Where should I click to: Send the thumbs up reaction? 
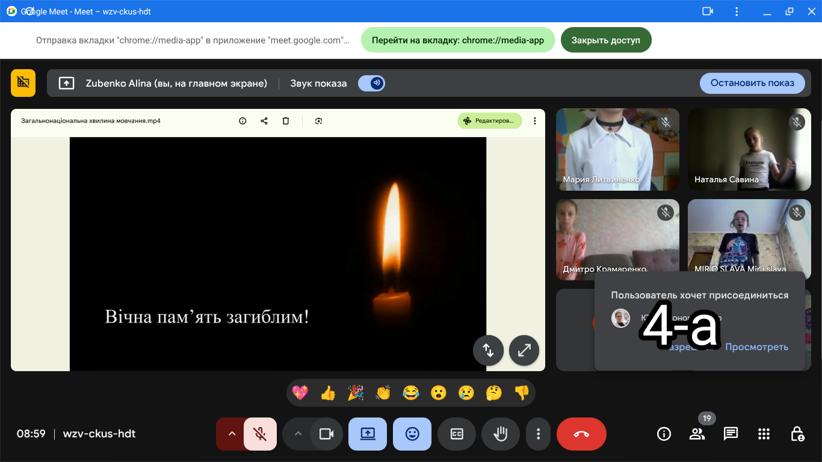(328, 393)
